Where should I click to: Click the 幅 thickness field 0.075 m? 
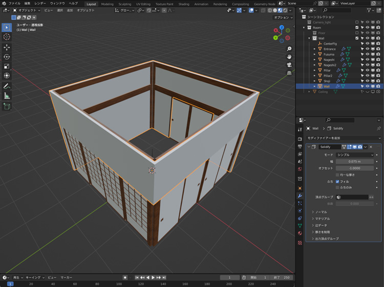tap(354, 161)
